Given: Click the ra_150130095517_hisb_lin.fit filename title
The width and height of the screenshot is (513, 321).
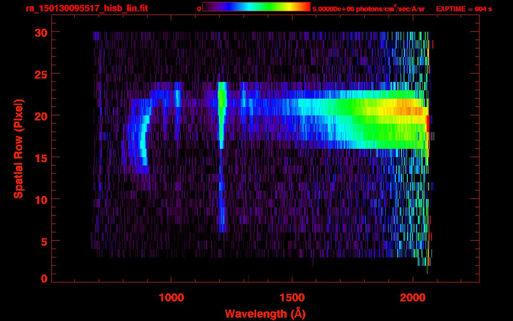Looking at the screenshot, I should tap(86, 8).
